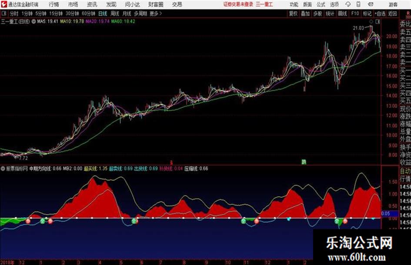Screen dimensions: 411x265
Task: Click MA20: 19.74 value label
Action: [x=97, y=21]
